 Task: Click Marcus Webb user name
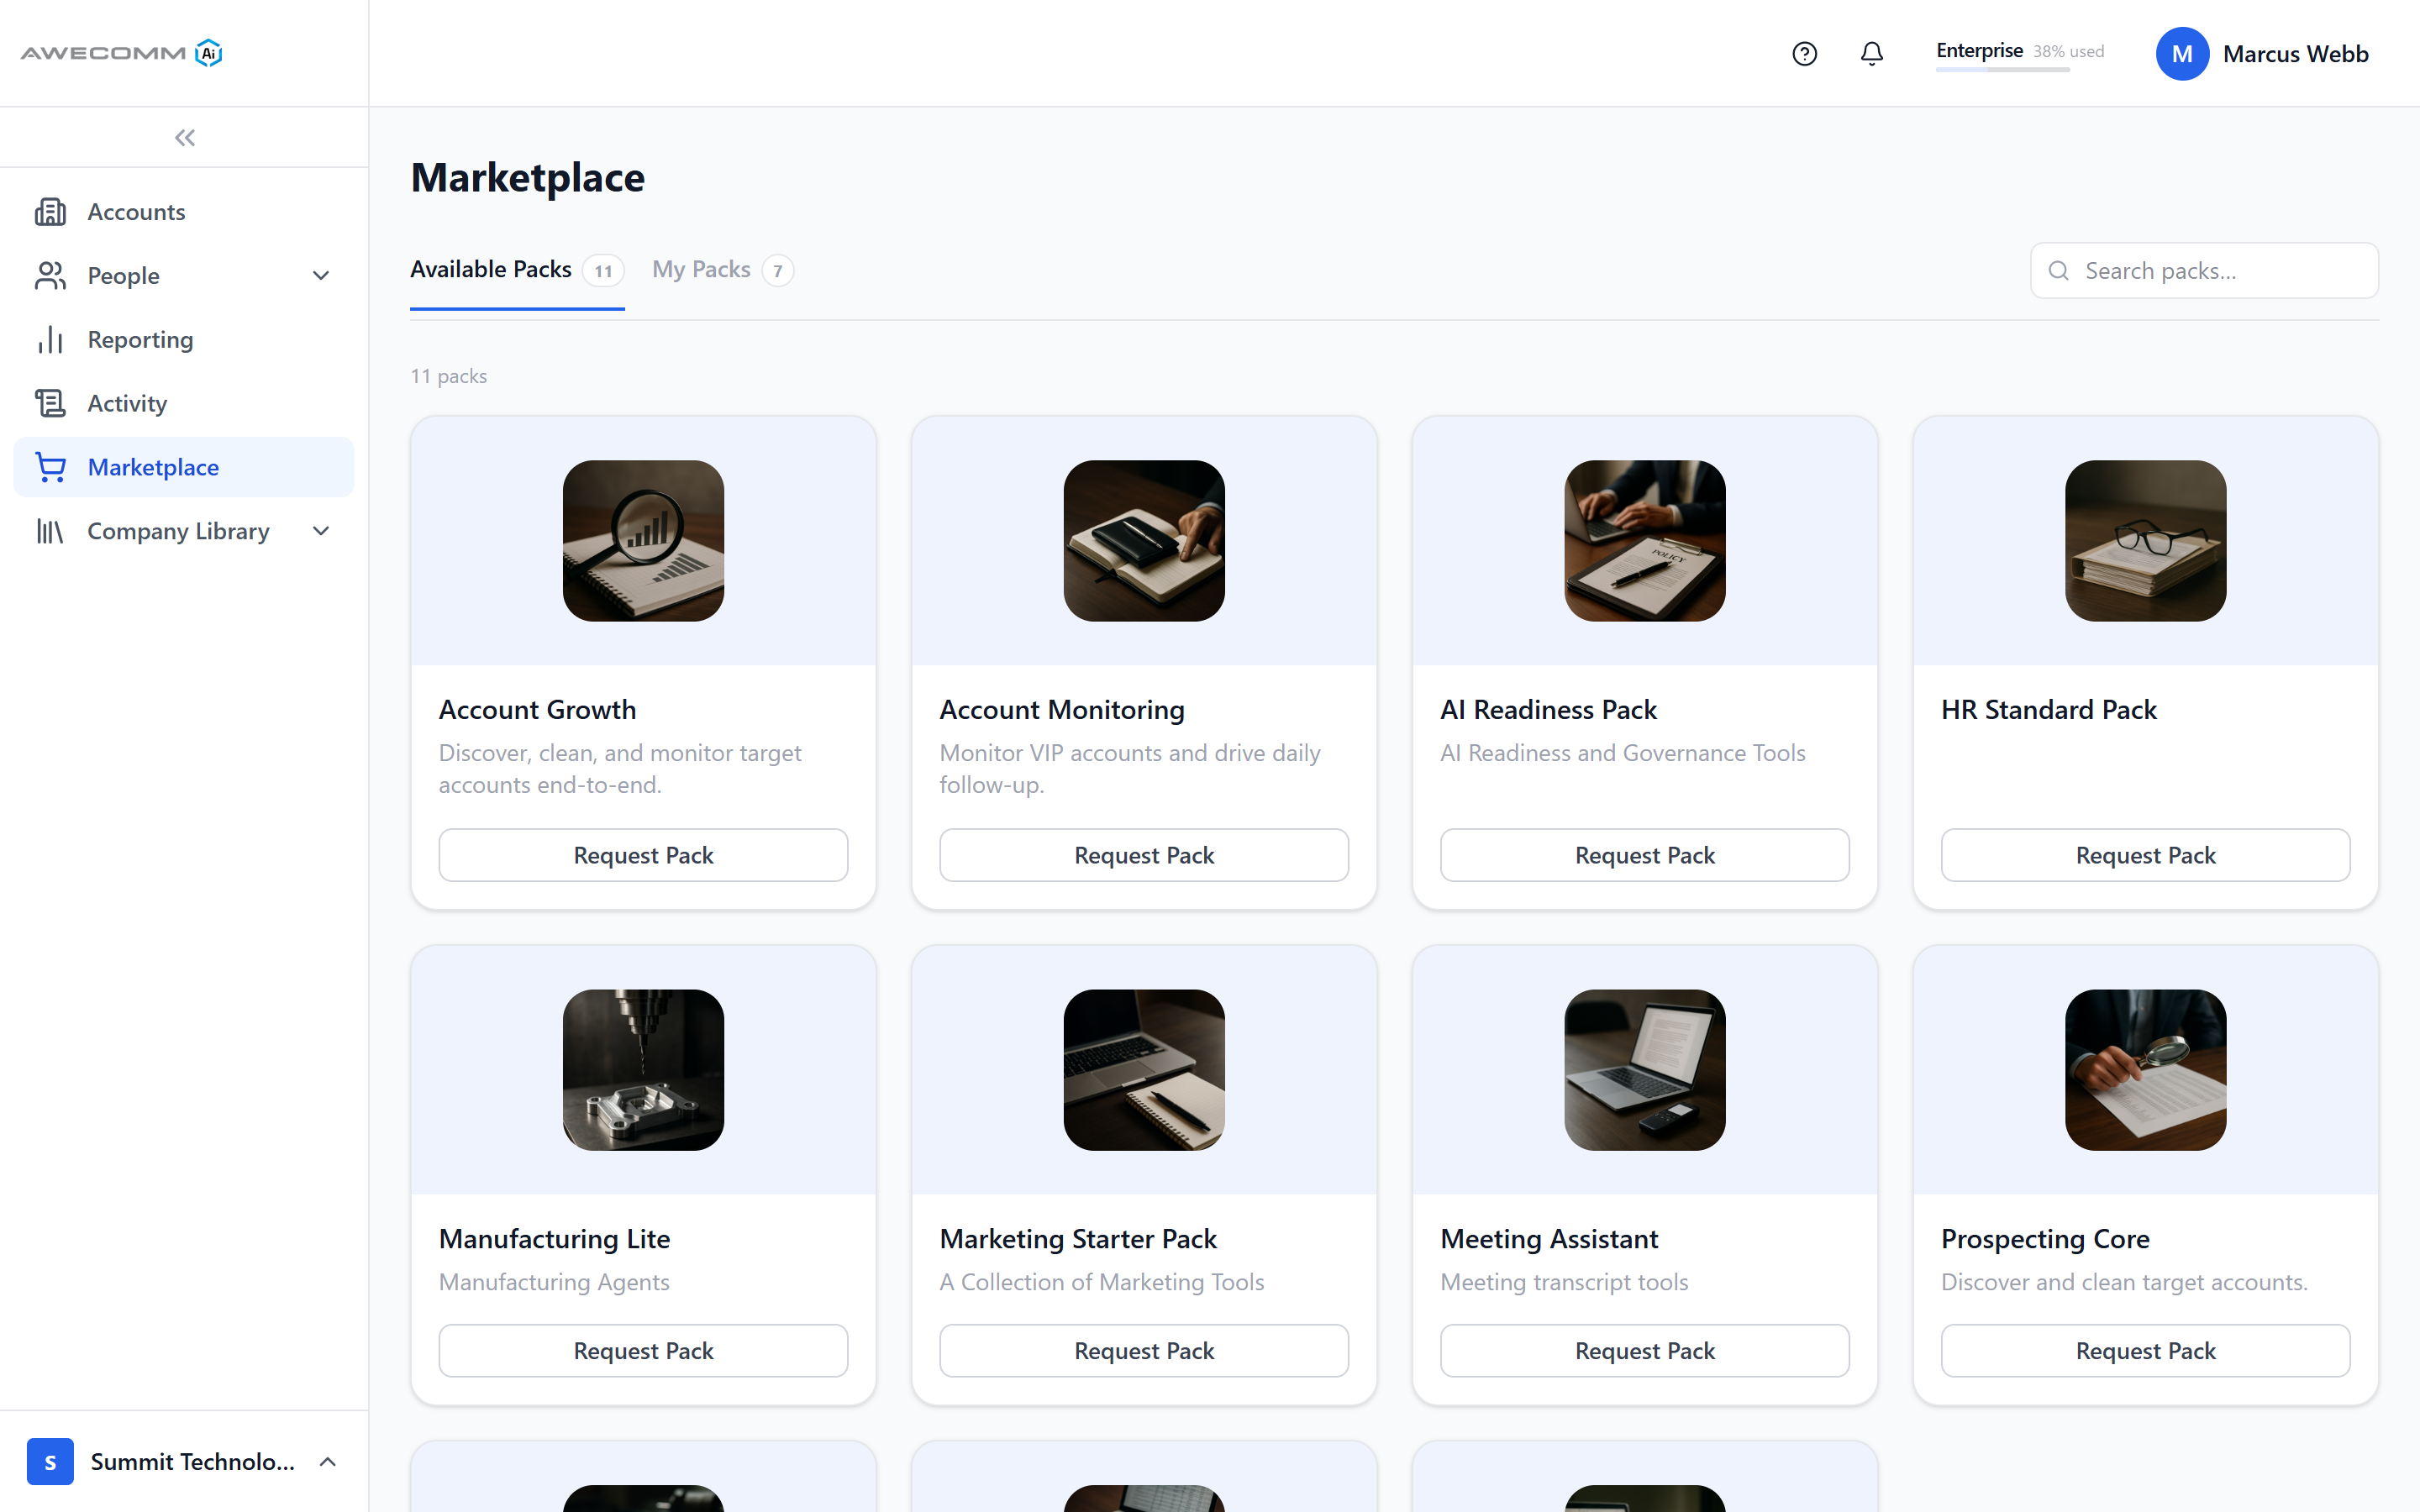[2295, 54]
